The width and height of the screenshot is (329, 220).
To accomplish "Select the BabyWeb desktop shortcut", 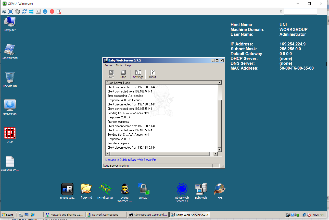I will (x=201, y=191).
